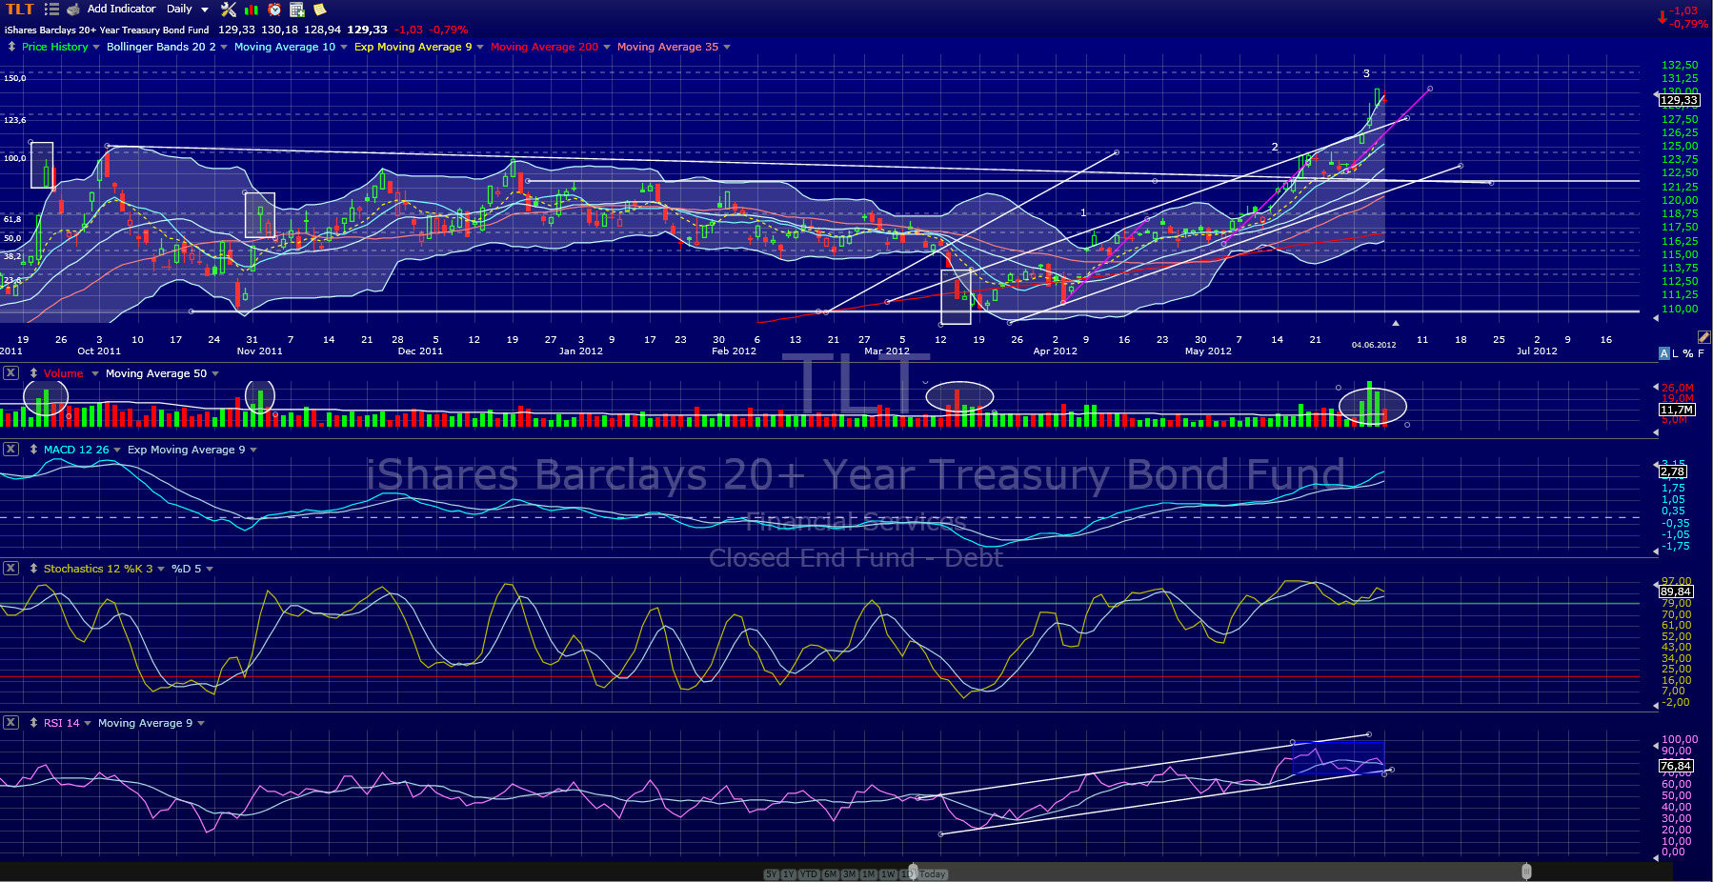Click the reorder arrow beside Stochastics
The width and height of the screenshot is (1713, 882).
(33, 569)
